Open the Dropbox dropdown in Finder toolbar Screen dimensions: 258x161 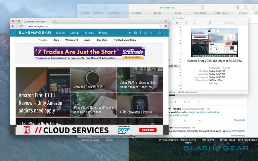point(211,23)
